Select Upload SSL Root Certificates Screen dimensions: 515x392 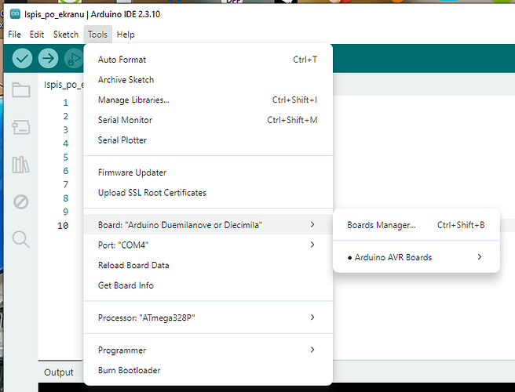click(208, 193)
